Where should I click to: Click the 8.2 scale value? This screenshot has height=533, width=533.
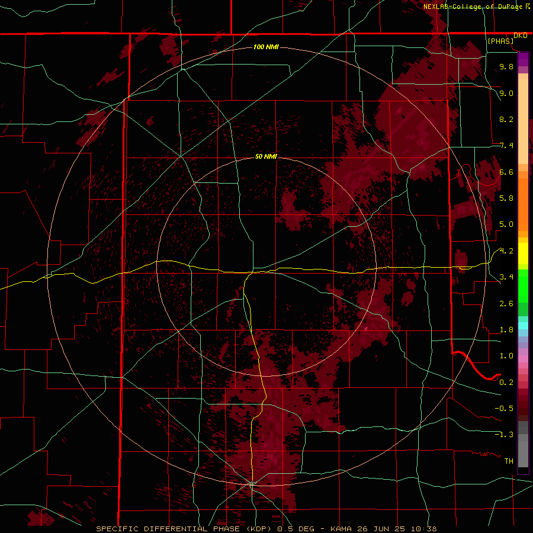pos(506,119)
